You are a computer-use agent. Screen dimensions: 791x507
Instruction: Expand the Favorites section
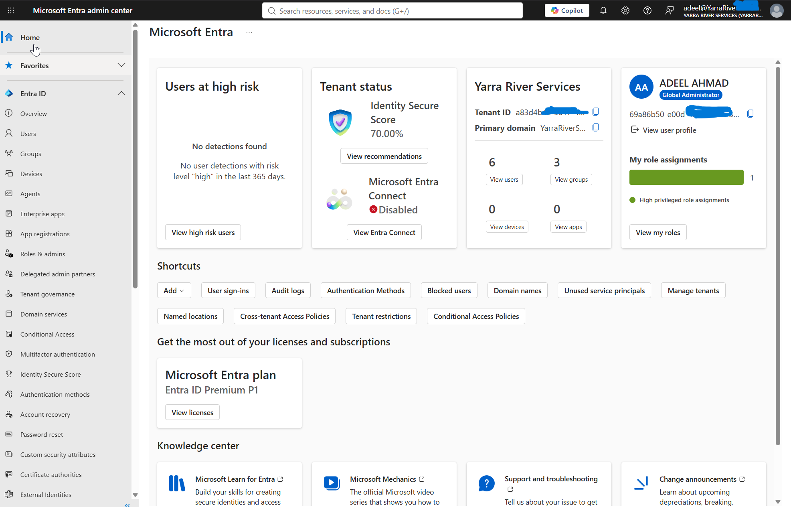(121, 65)
